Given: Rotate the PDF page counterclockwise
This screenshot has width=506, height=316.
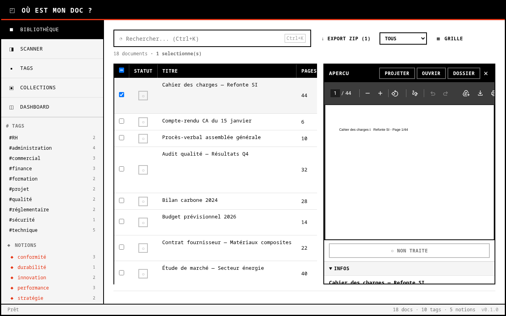Looking at the screenshot, I should click(395, 93).
